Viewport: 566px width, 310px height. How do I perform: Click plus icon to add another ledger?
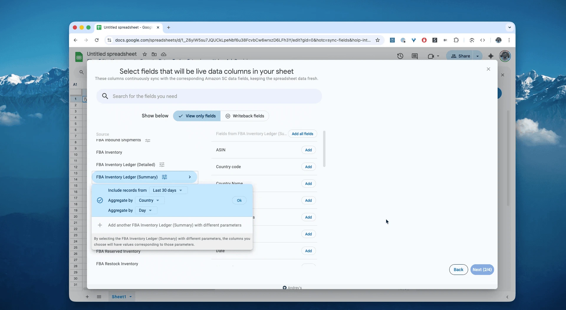tap(100, 225)
